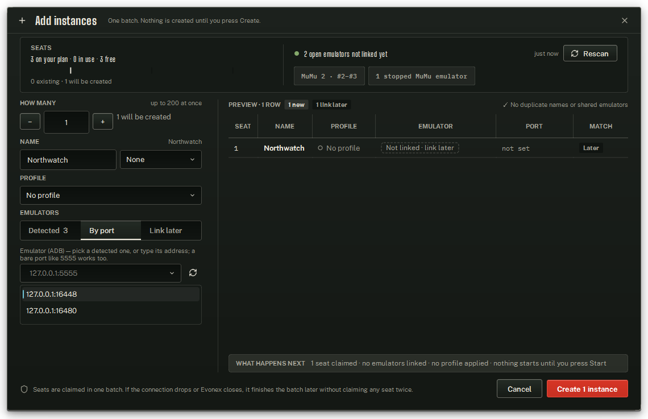Click the MuMu 2 · #2–#3 emulator chip
Viewport: 648px width, 419px height.
[329, 76]
